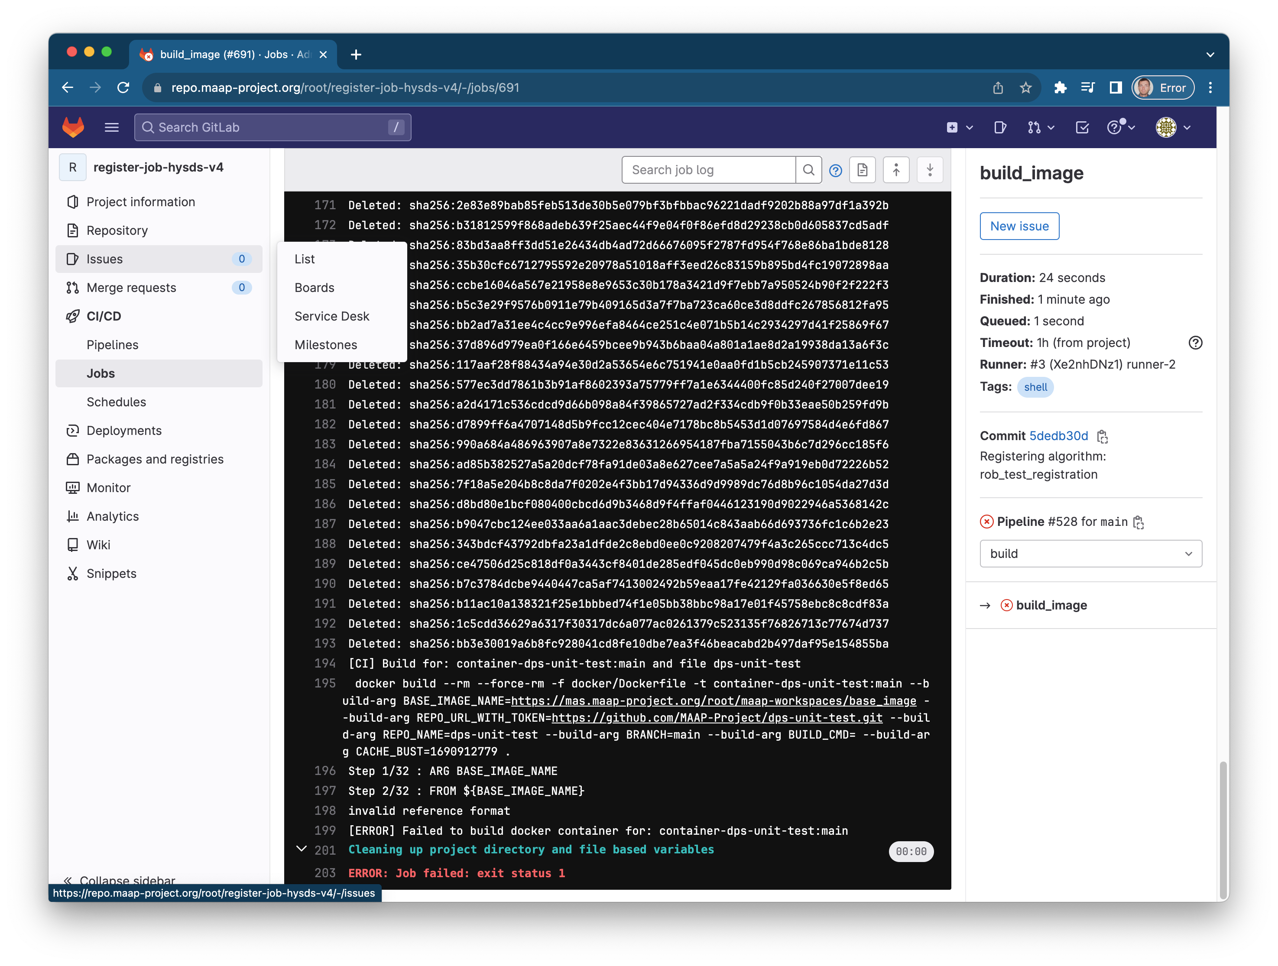Screen dimensions: 1278x966
Task: Jump to bottom of the job log
Action: point(930,170)
